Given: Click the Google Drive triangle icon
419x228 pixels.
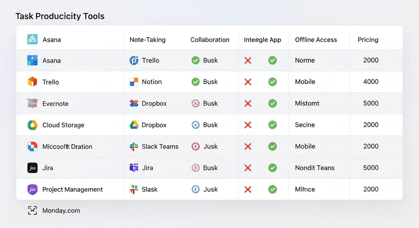Looking at the screenshot, I should pos(134,125).
